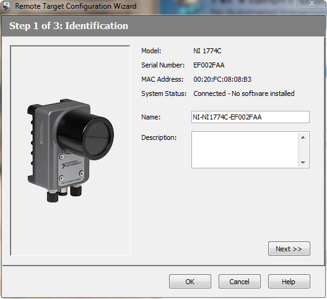Screen dimensions: 327x299
Task: Click the Model value NI 1774C
Action: click(207, 51)
